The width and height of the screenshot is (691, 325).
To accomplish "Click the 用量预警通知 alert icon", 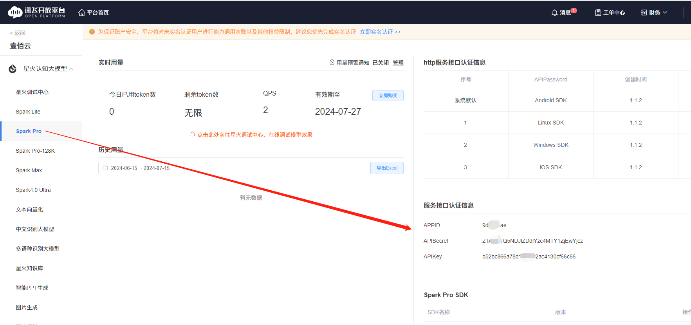I will coord(332,63).
